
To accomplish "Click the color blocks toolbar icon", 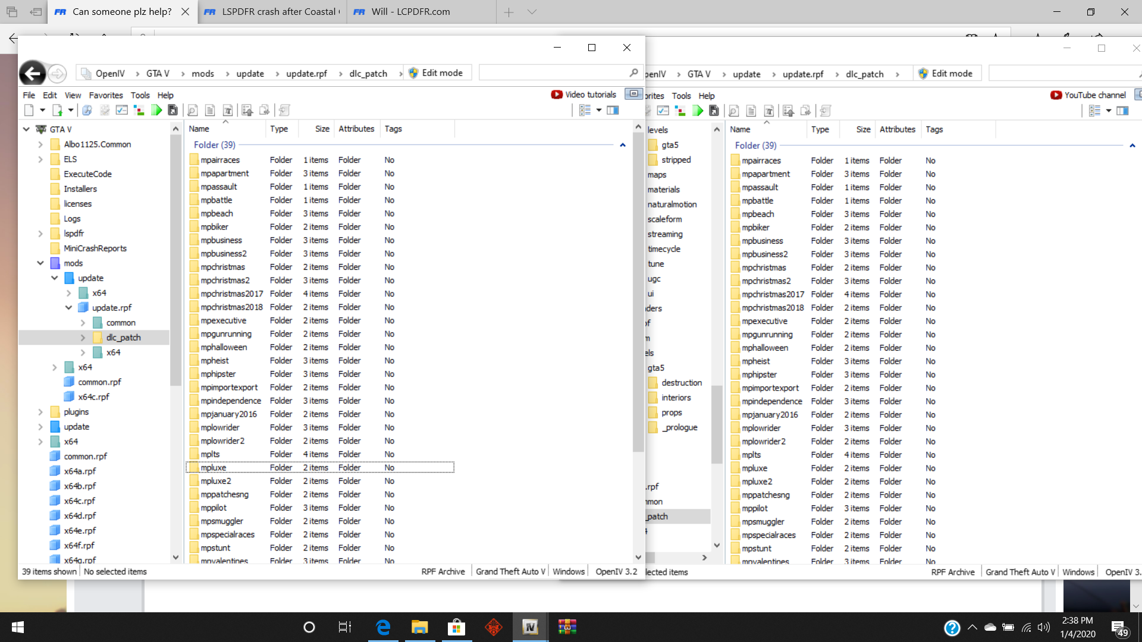I will (139, 110).
